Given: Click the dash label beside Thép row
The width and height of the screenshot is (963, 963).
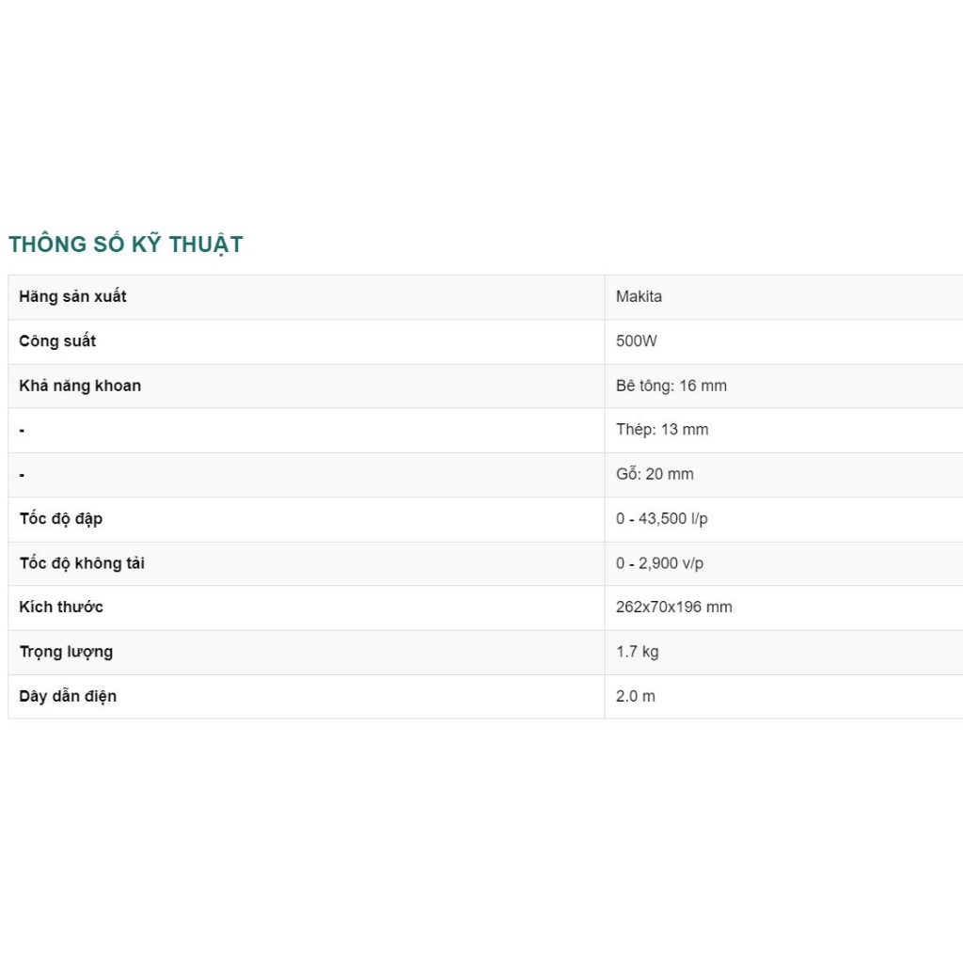Looking at the screenshot, I should [22, 431].
